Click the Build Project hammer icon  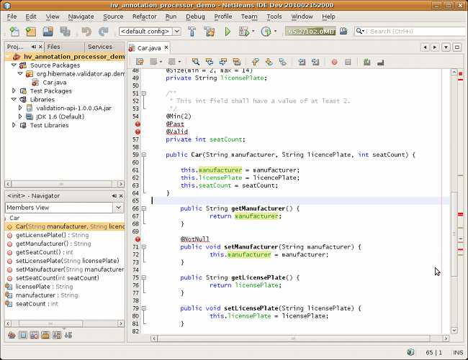tap(192, 32)
